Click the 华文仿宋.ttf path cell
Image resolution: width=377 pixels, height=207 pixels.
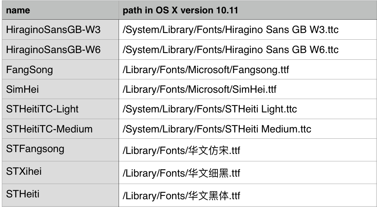pyautogui.click(x=181, y=151)
